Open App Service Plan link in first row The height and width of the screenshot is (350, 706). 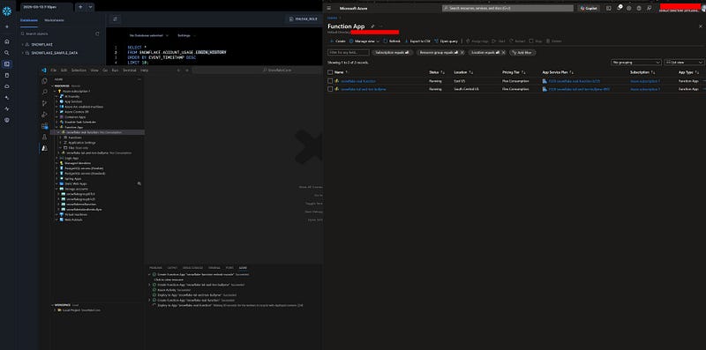click(575, 81)
